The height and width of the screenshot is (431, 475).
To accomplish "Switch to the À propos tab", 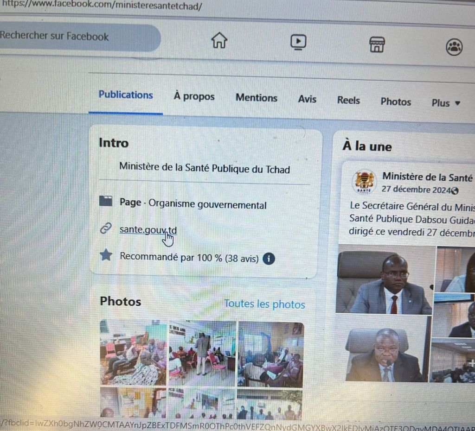I will [x=194, y=96].
